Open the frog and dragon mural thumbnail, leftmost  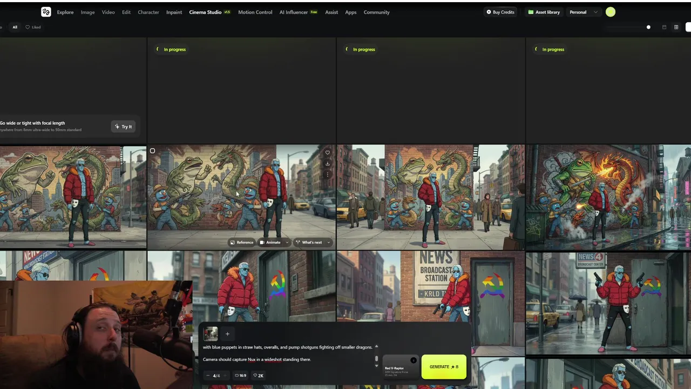click(73, 197)
